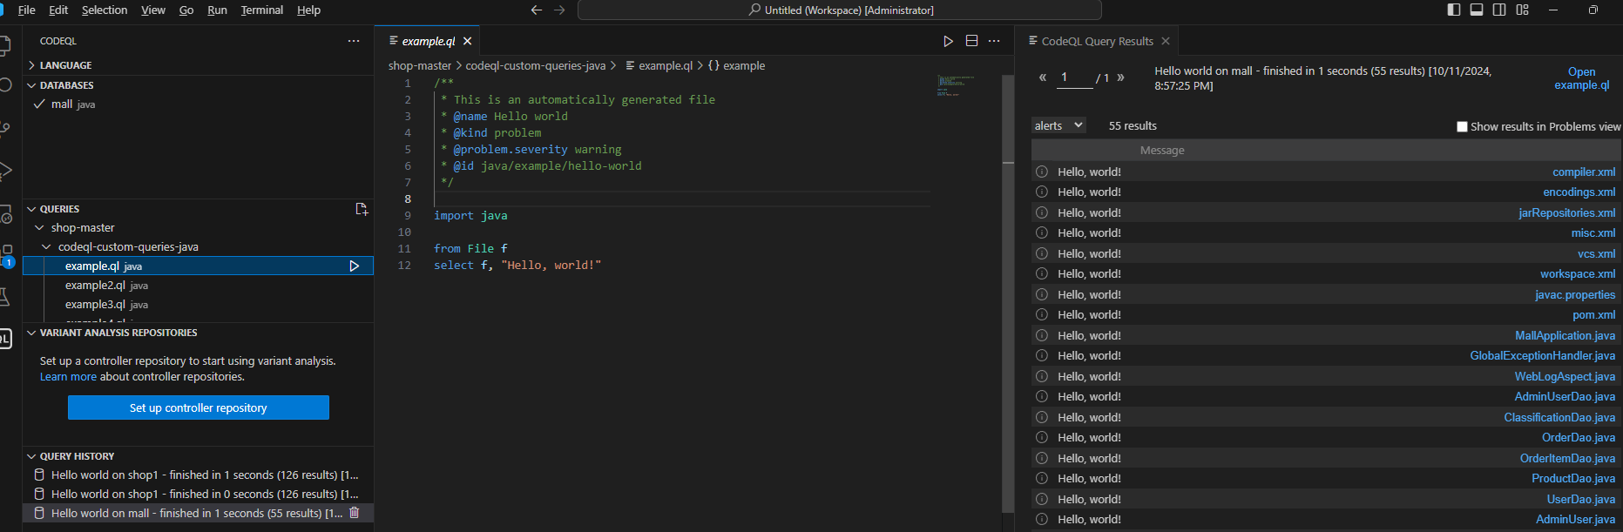Run example.ql from the Queries list
Image resolution: width=1623 pixels, height=532 pixels.
[x=355, y=266]
